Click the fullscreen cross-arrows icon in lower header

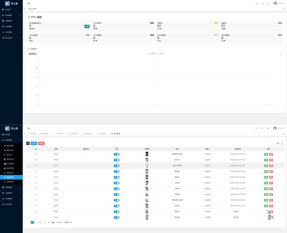click(x=268, y=128)
